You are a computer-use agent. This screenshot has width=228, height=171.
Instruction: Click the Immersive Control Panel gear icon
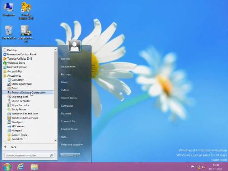coord(5,54)
